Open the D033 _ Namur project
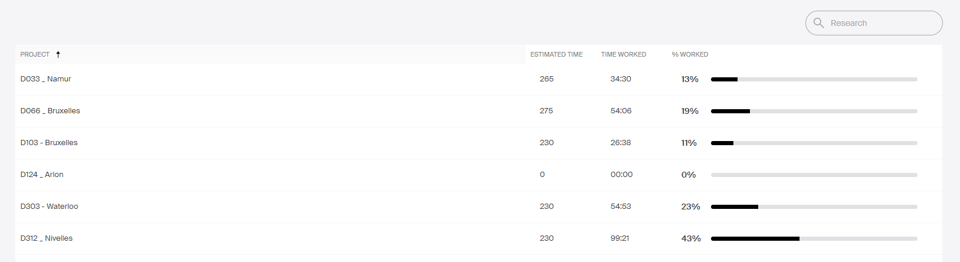 point(45,79)
